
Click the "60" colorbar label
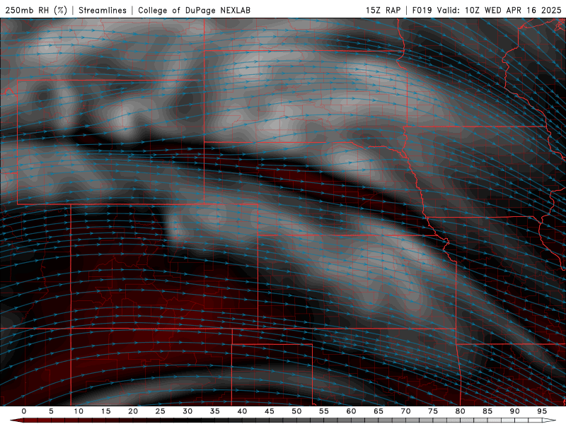[x=351, y=411]
